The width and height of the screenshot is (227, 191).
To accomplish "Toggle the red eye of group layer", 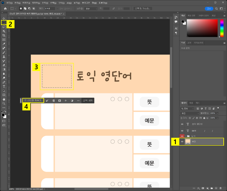I will pyautogui.click(x=182, y=136).
